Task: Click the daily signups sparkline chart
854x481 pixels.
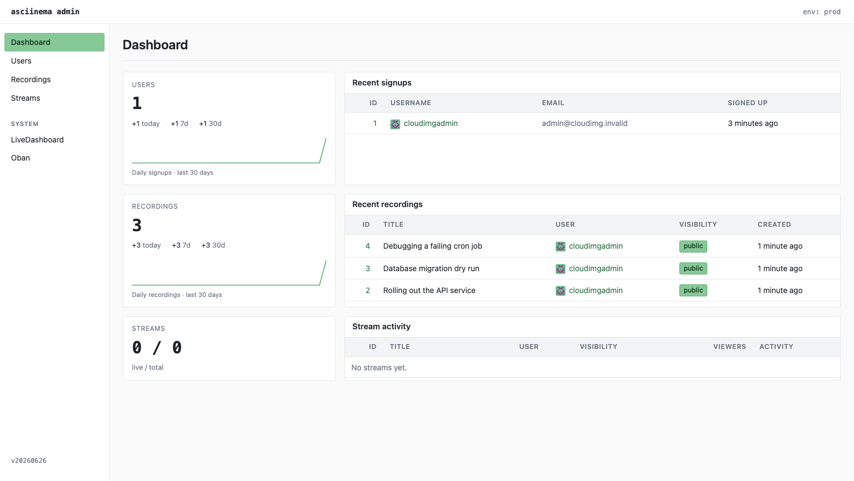Action: point(229,151)
